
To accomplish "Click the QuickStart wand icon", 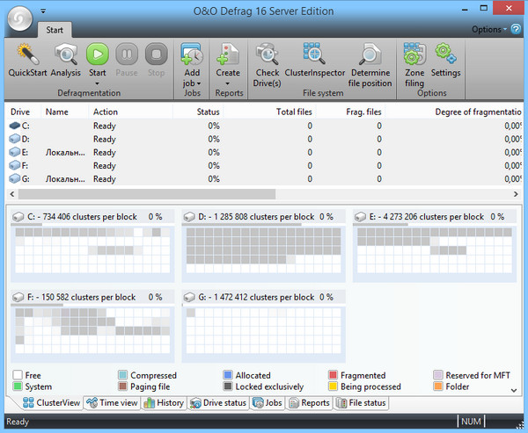I will (27, 54).
